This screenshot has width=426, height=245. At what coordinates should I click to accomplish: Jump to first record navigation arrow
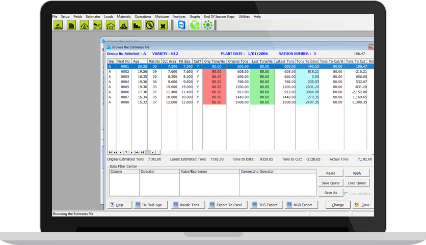click(x=110, y=152)
